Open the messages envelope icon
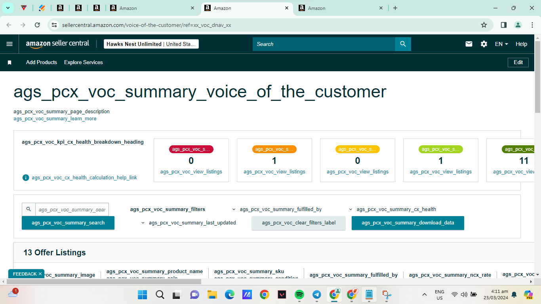Image resolution: width=541 pixels, height=304 pixels. pos(469,44)
